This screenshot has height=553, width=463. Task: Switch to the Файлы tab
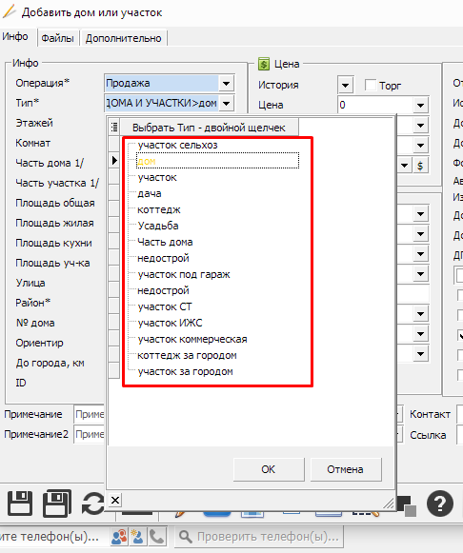click(x=57, y=38)
